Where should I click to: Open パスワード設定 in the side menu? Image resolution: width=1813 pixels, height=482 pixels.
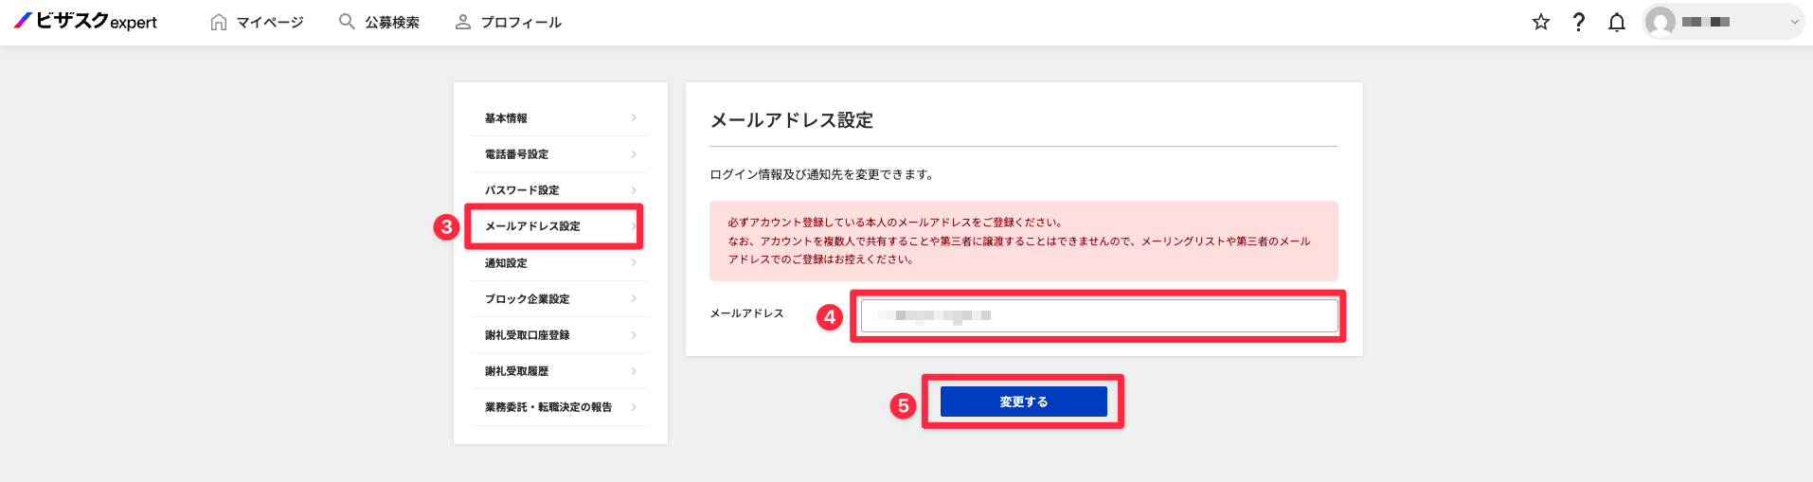tap(560, 190)
